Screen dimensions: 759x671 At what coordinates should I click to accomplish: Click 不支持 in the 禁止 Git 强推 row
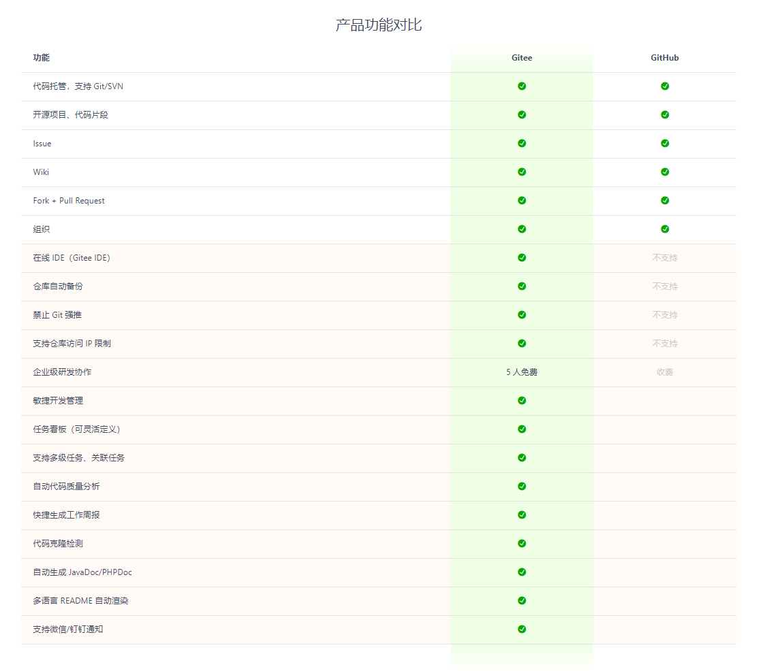(664, 314)
